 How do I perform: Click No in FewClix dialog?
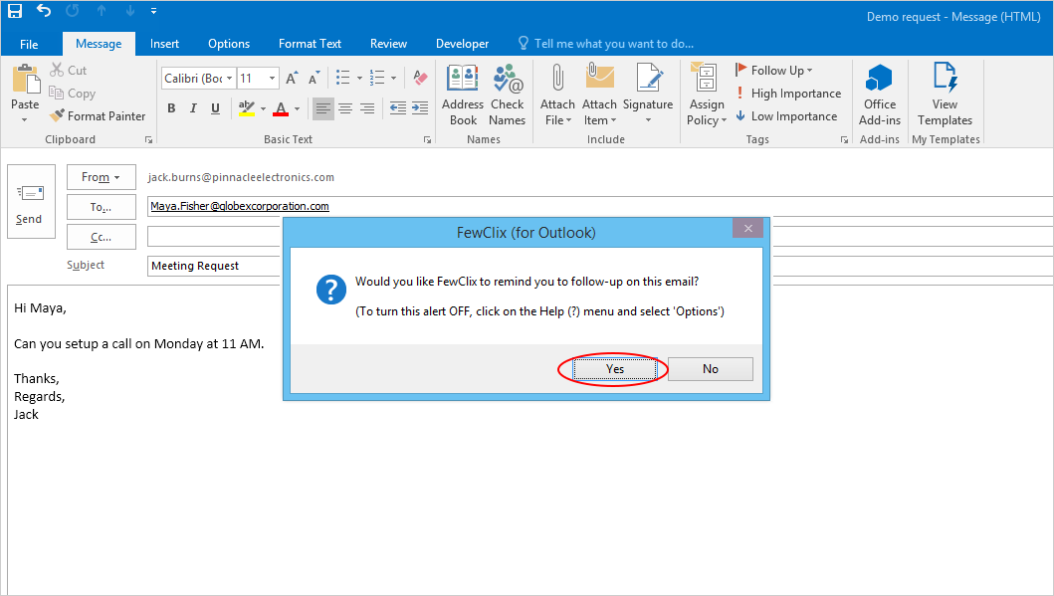(711, 369)
